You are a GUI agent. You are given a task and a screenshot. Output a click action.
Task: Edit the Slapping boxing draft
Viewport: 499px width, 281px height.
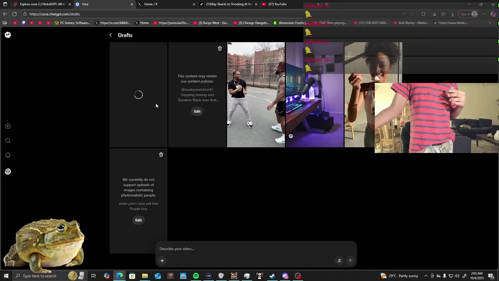[197, 111]
